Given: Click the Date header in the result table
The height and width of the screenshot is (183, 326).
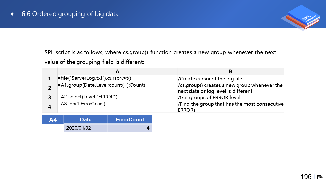Looking at the screenshot, I should pos(86,120).
